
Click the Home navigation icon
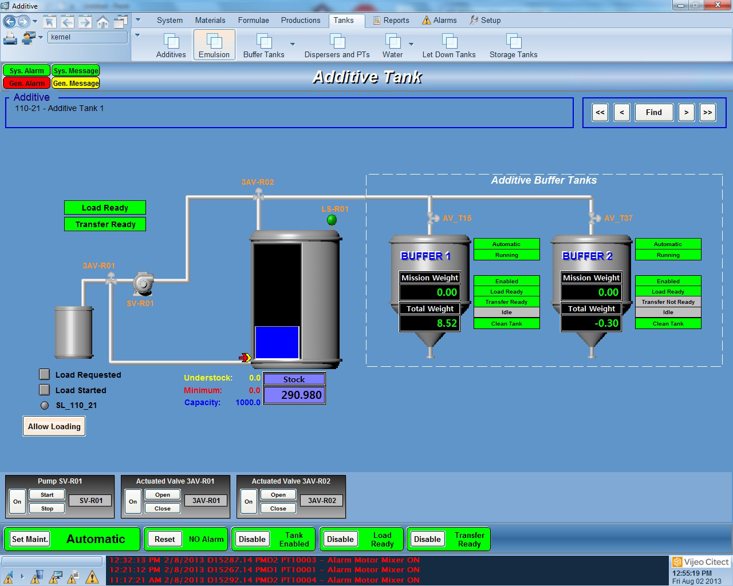pyautogui.click(x=103, y=22)
